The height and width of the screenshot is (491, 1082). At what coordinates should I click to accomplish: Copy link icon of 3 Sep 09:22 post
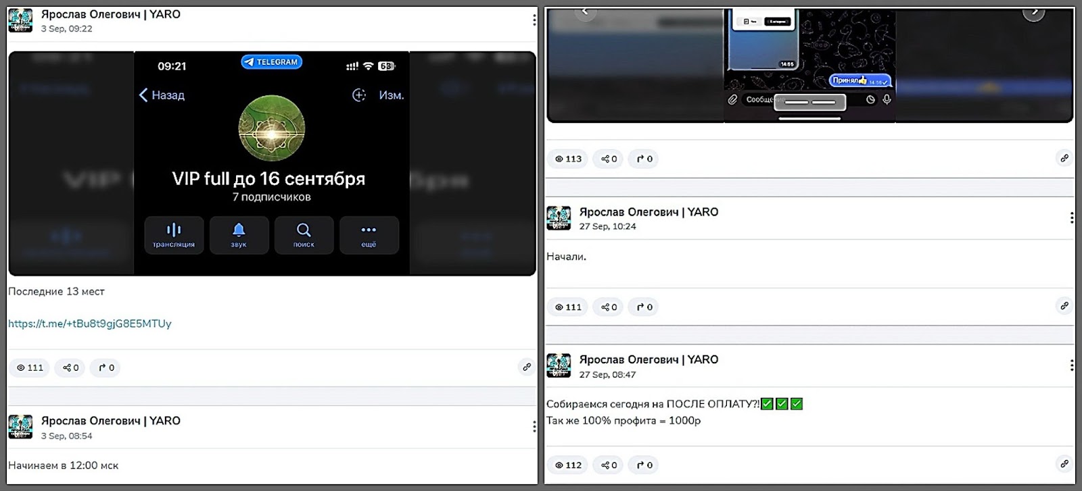point(527,367)
